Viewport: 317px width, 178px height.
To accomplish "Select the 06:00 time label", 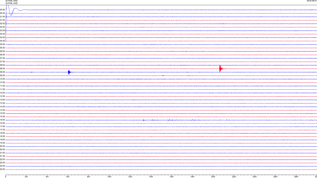I will 2,51.
